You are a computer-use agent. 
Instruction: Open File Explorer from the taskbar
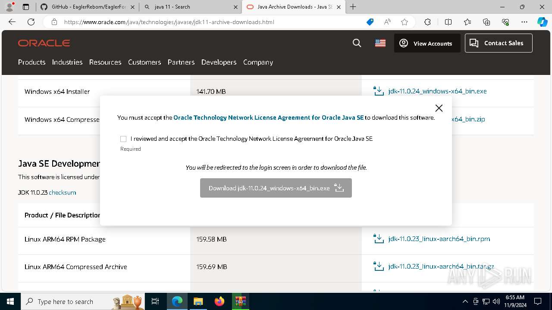click(x=198, y=301)
